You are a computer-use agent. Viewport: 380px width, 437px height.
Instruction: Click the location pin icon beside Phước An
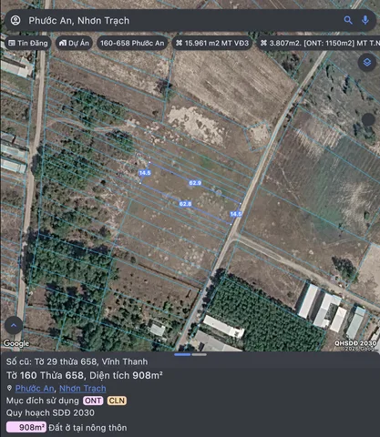pyautogui.click(x=9, y=388)
